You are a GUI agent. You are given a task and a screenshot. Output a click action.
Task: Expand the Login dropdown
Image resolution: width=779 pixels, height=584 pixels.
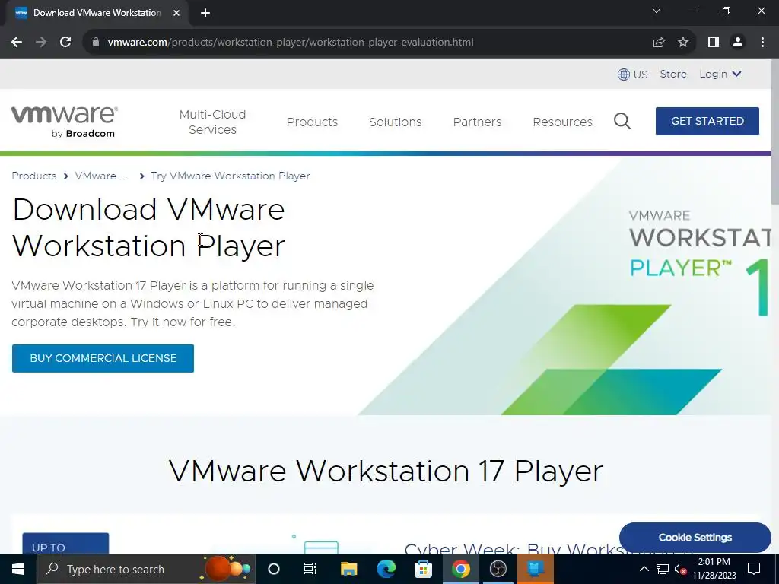(720, 74)
